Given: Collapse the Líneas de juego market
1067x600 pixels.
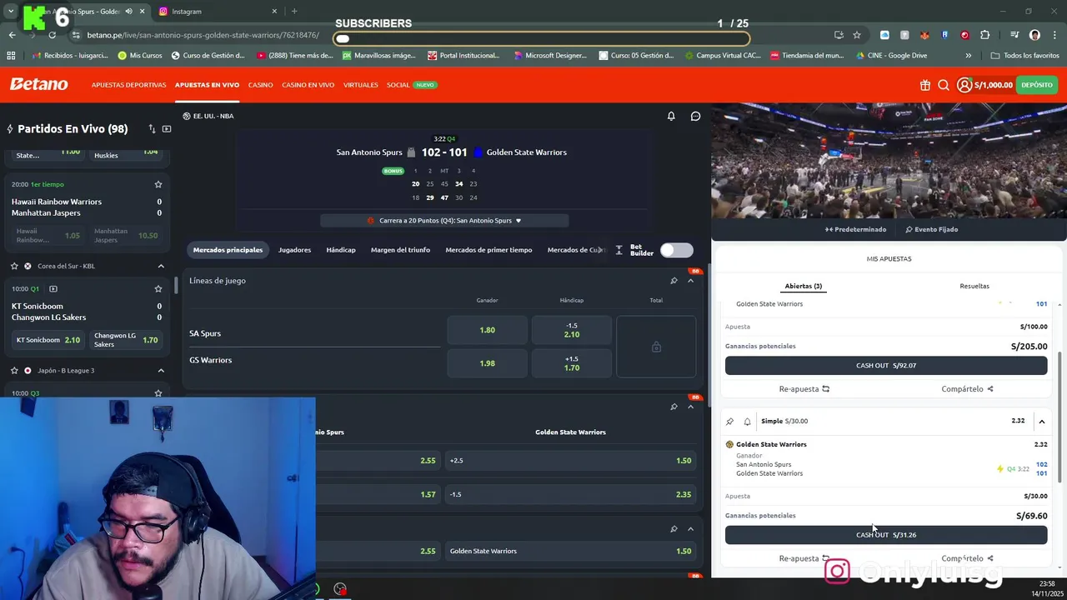Looking at the screenshot, I should pyautogui.click(x=690, y=281).
